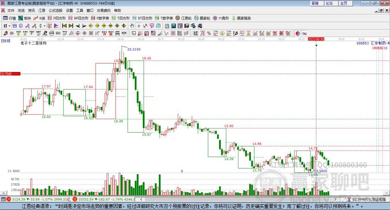The image size is (390, 210).
Task: Click the 688553 stock code label
Action: (363, 43)
